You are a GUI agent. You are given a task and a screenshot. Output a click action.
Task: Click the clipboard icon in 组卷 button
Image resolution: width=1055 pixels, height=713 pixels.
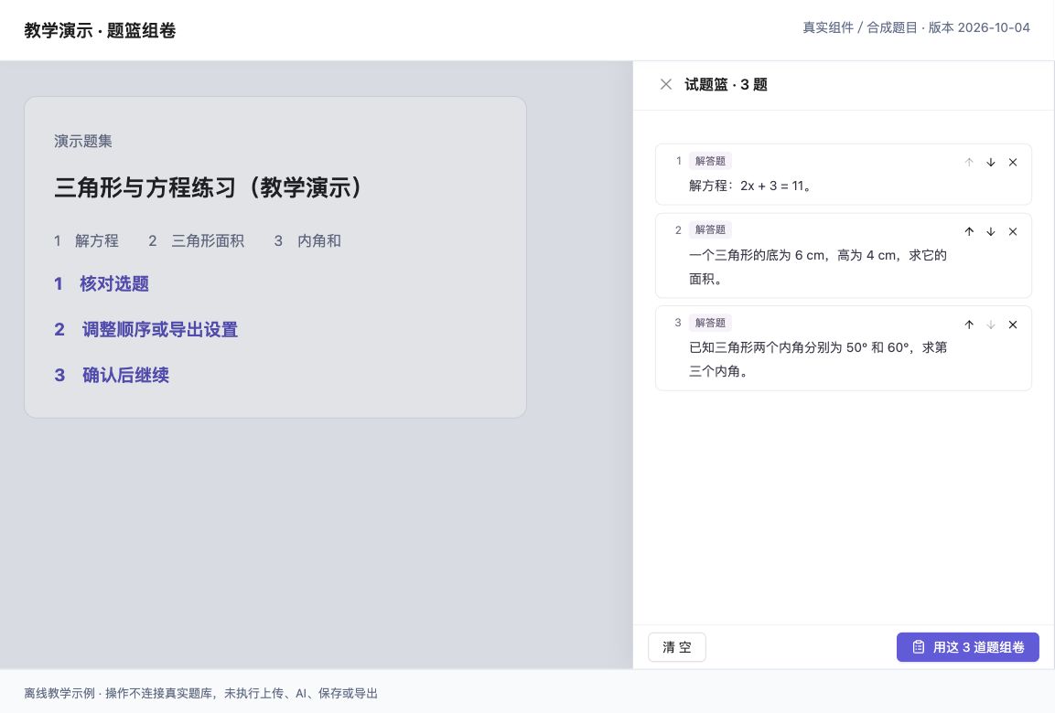click(x=919, y=647)
